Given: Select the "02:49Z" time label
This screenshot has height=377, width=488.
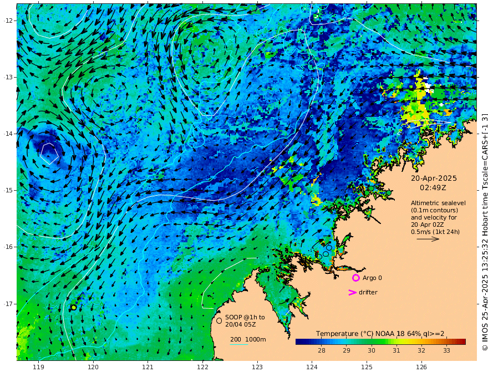Looking at the screenshot, I should coord(433,188).
